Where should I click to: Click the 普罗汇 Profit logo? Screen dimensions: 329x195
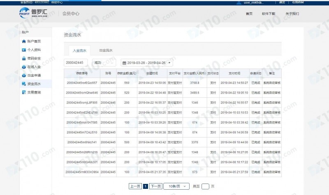[33, 13]
